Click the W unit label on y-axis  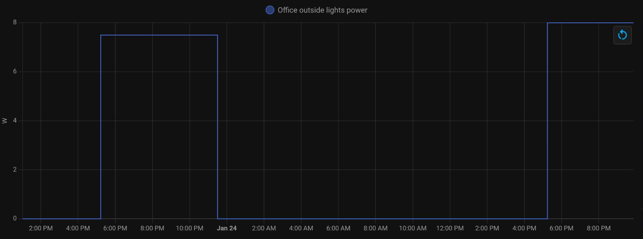[5, 121]
